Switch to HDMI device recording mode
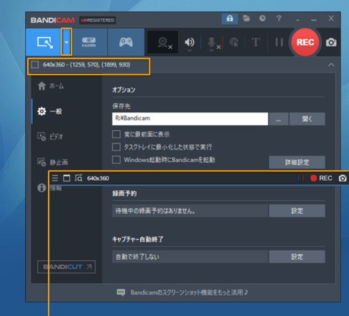This screenshot has height=316, width=349. click(x=88, y=42)
